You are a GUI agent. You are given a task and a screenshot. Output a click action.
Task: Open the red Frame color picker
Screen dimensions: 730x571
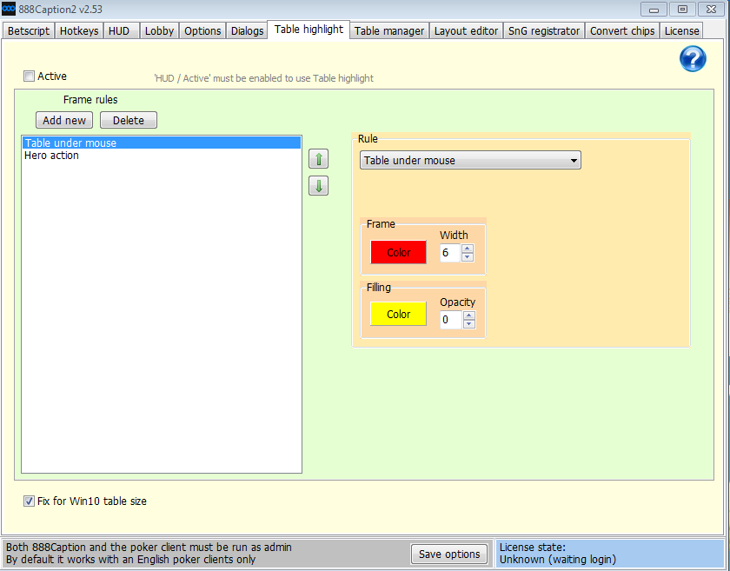(398, 251)
